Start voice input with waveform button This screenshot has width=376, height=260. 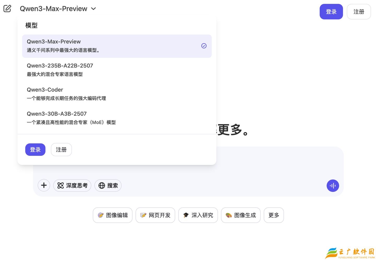333,186
